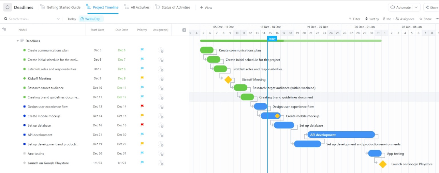Open the Search tasks magnifier
The image size is (439, 173).
click(6, 18)
